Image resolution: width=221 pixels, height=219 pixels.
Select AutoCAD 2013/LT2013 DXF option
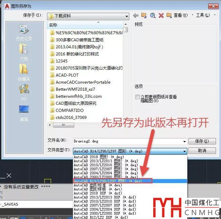(x=130, y=197)
